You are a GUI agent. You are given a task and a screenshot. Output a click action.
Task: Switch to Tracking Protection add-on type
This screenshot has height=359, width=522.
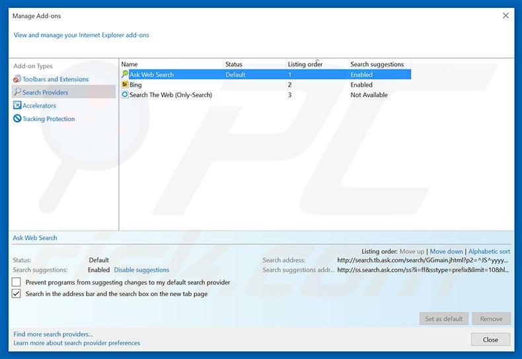[x=48, y=119]
